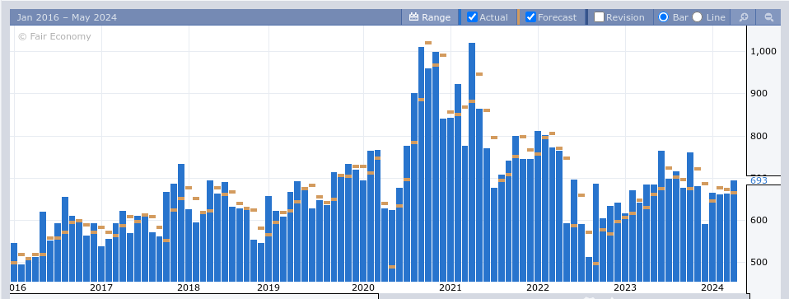Viewport: 789px width, 299px height.
Task: Click the orange forecast marker below 500 in 2020
Action: (x=392, y=267)
